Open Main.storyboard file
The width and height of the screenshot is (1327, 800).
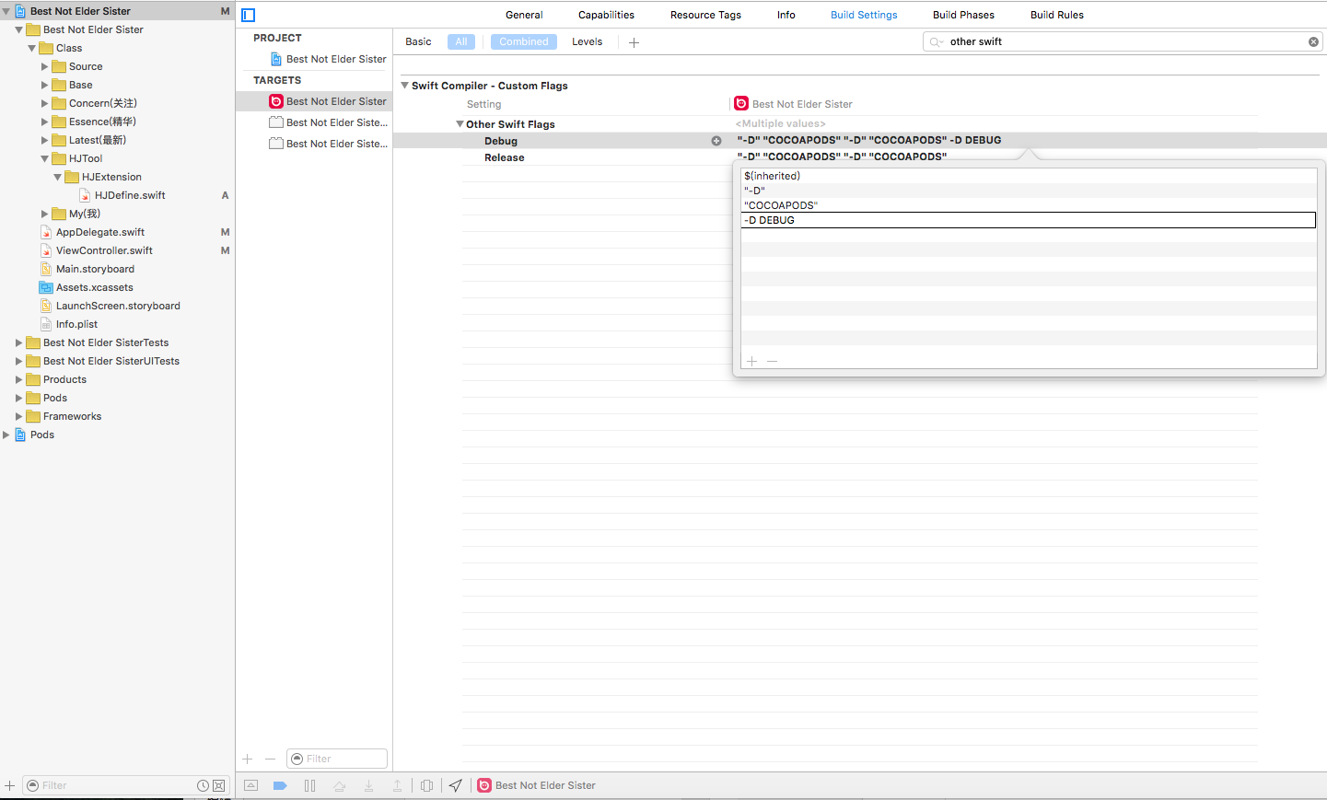click(x=87, y=269)
